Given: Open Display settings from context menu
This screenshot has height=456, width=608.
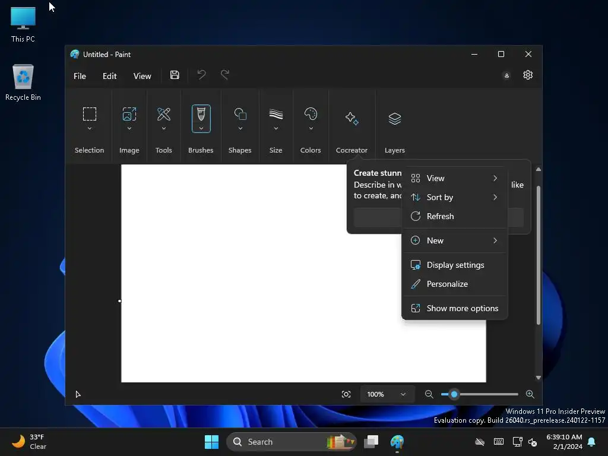Looking at the screenshot, I should point(454,265).
